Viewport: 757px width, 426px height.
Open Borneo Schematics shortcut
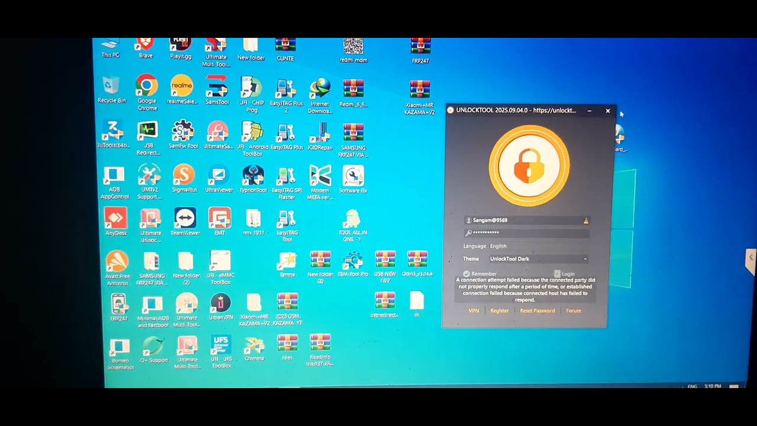[x=120, y=355]
